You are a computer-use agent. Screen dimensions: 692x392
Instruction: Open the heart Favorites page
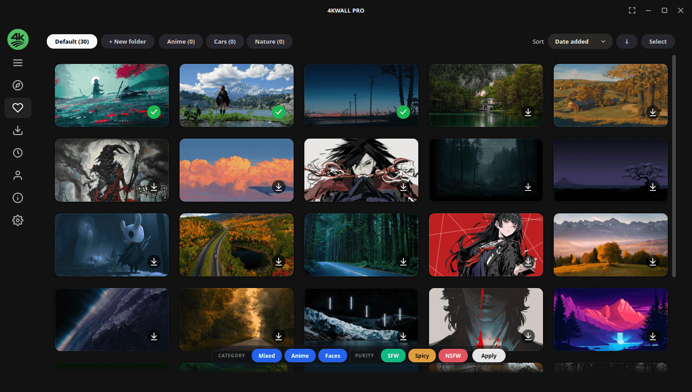pos(18,108)
